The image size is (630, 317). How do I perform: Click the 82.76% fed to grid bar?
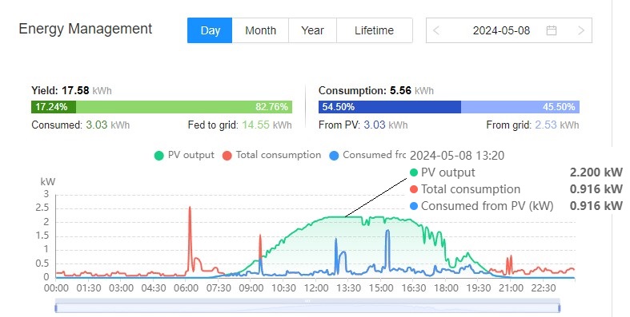[x=184, y=107]
